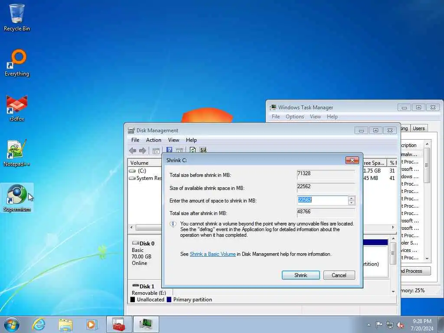Click the Volume column header
This screenshot has height=333, width=444.
(x=144, y=163)
